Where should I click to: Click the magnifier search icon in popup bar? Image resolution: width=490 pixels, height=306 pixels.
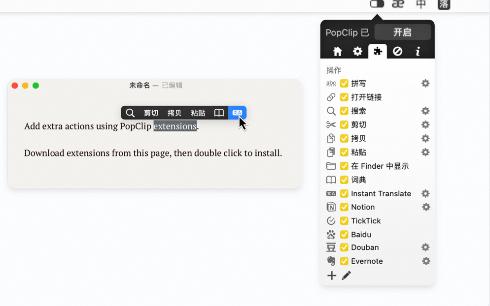(x=130, y=113)
